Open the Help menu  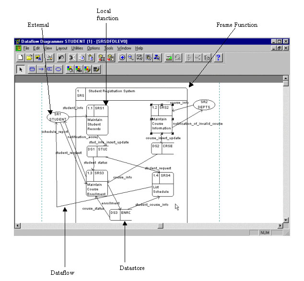[139, 48]
